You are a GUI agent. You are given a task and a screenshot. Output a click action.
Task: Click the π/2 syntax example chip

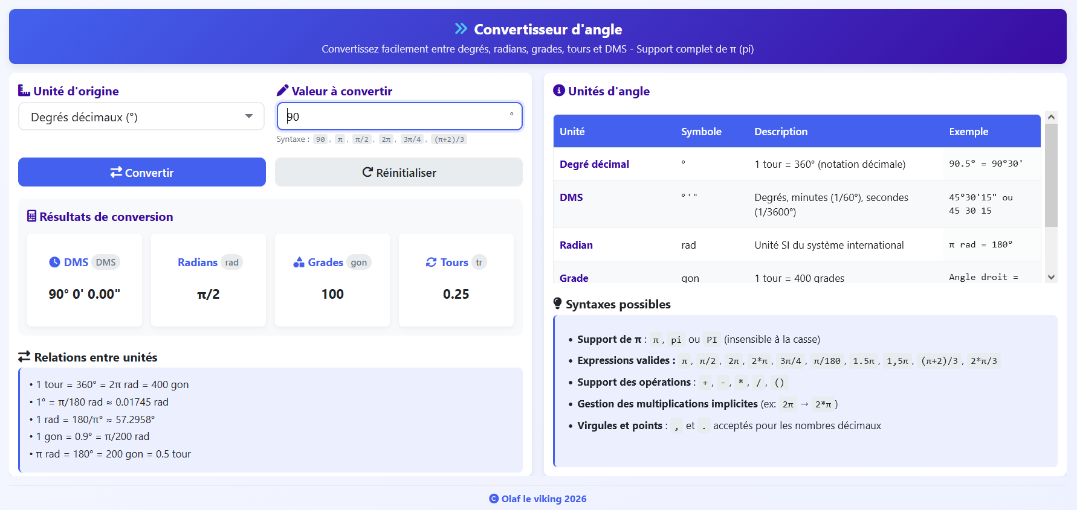click(362, 139)
